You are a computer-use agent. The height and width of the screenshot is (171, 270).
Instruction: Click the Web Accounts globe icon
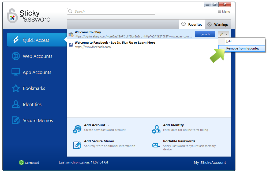[16, 56]
